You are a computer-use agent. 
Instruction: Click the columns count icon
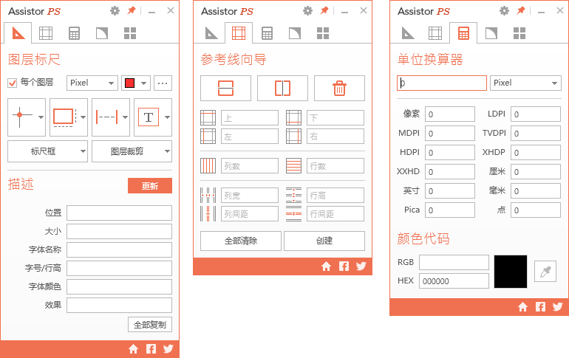[208, 165]
